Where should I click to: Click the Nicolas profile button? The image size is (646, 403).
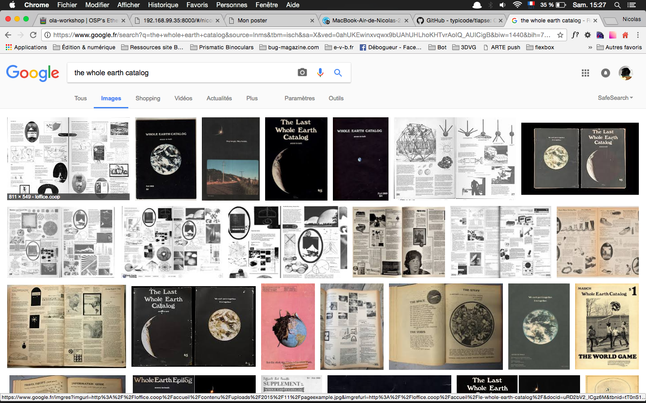tap(632, 19)
